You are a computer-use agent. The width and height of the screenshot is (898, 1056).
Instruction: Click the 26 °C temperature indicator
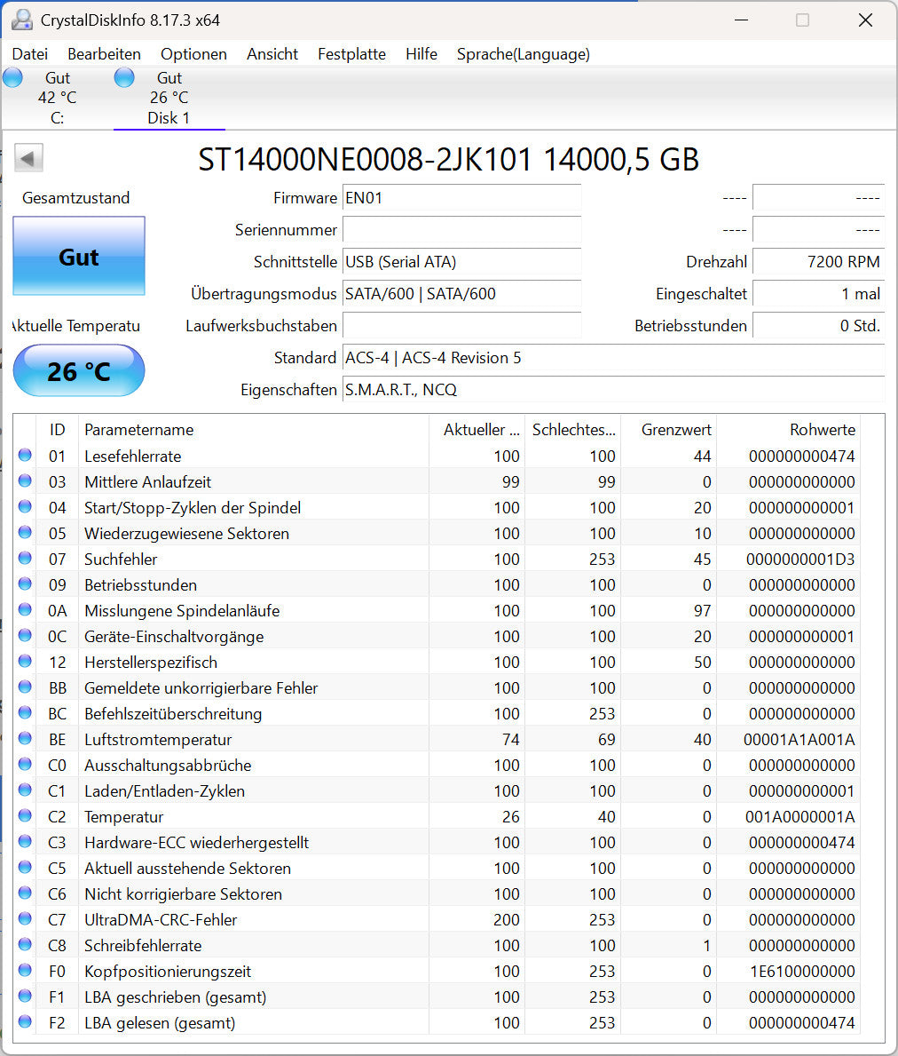pyautogui.click(x=78, y=370)
